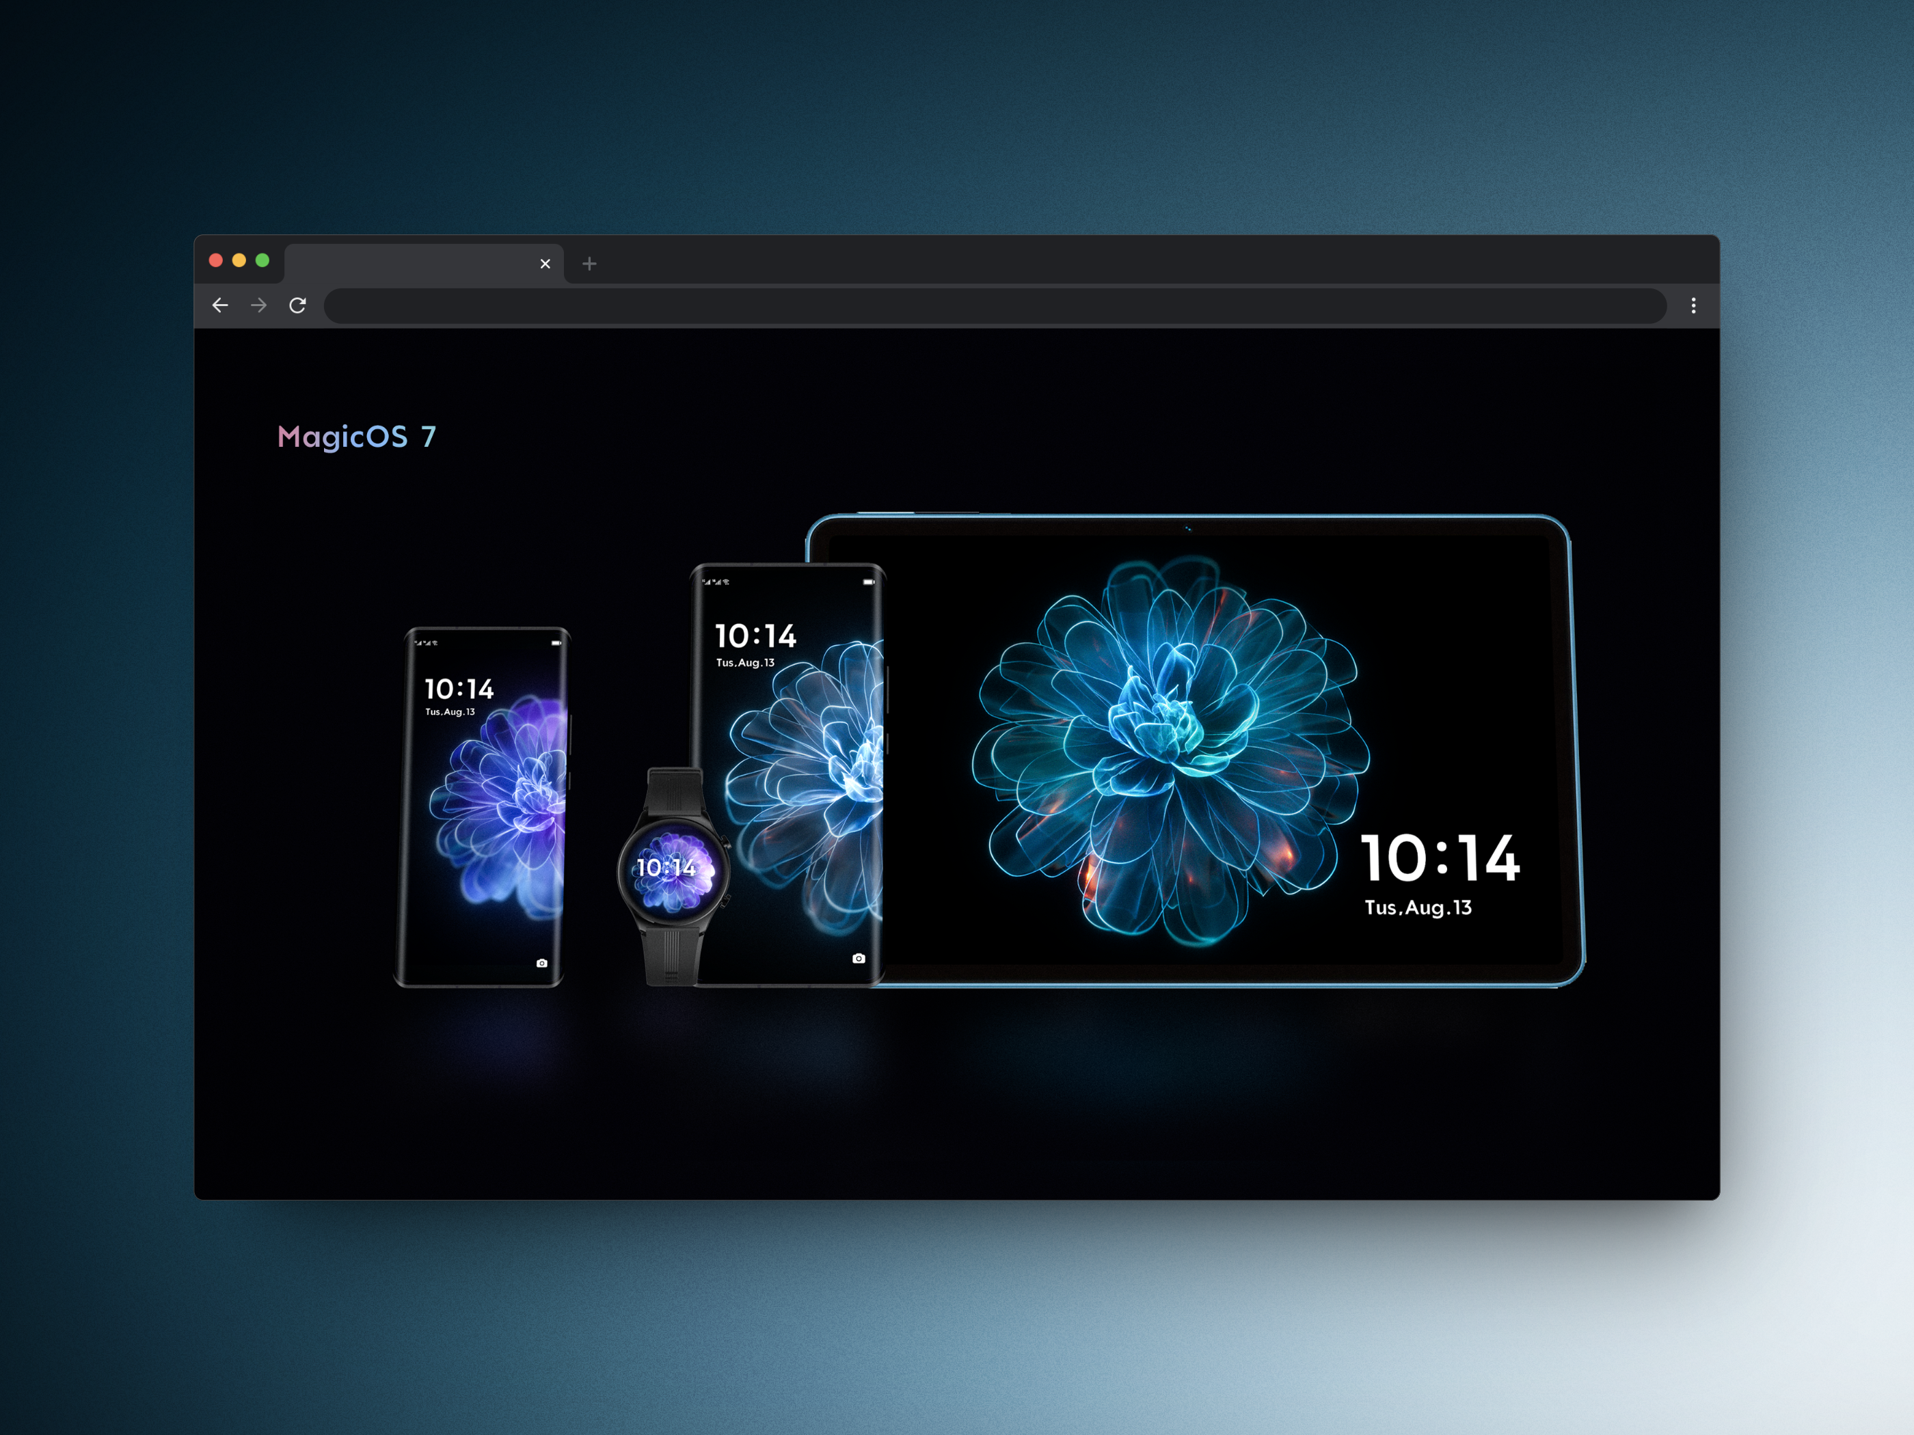
Task: Close the active browser tab
Action: [545, 263]
